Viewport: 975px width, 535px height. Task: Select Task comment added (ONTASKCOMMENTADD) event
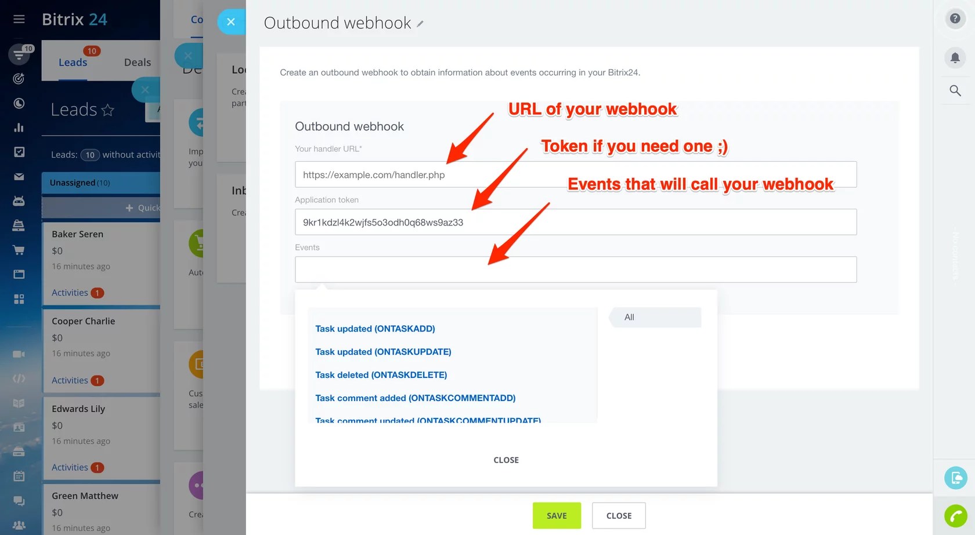[x=415, y=398]
